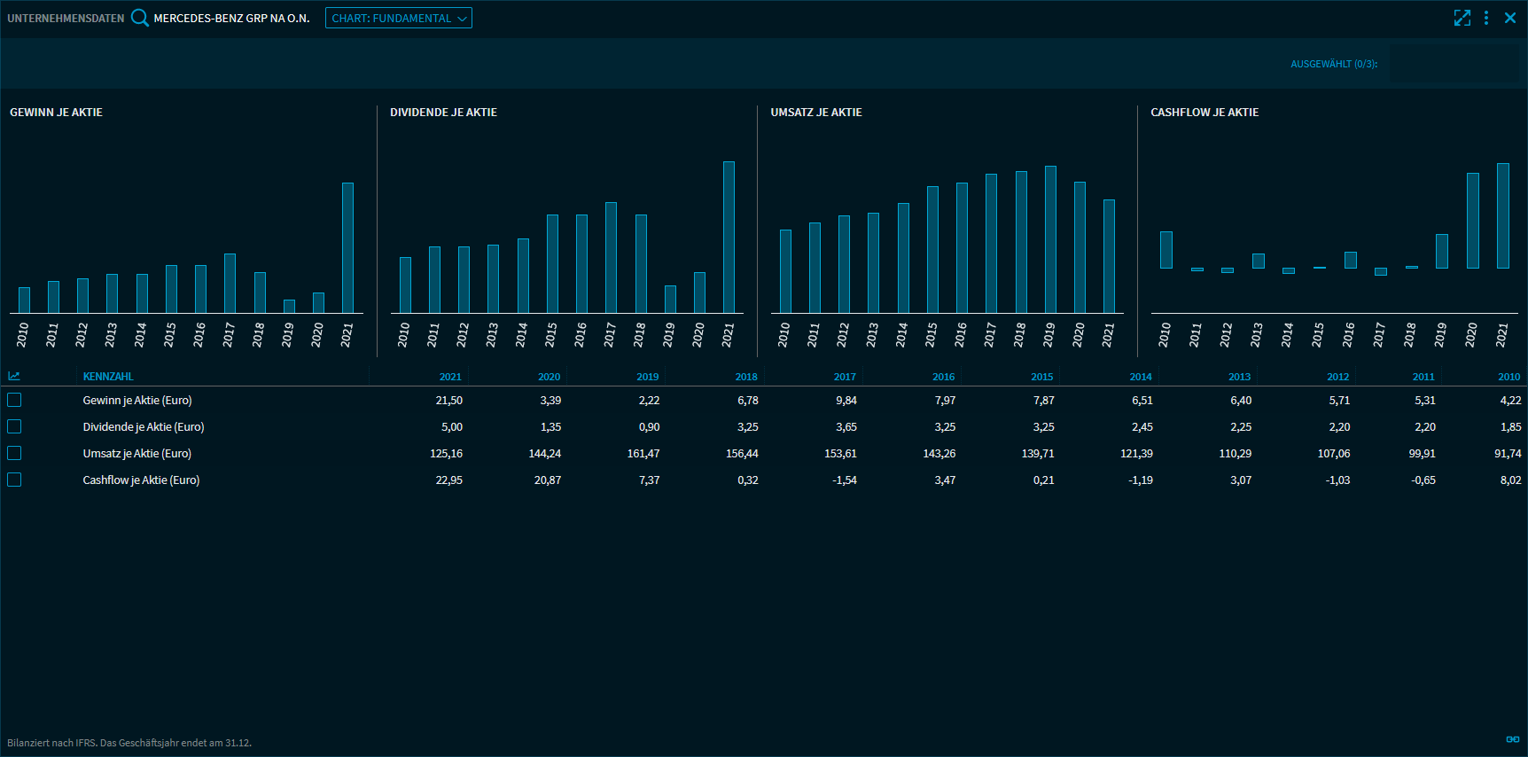Tick the Umsatz je Aktie checkbox
The width and height of the screenshot is (1528, 757).
(x=14, y=454)
